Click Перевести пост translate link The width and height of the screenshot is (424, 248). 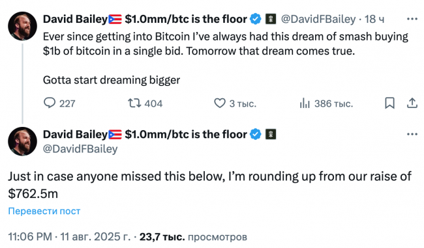(x=44, y=211)
